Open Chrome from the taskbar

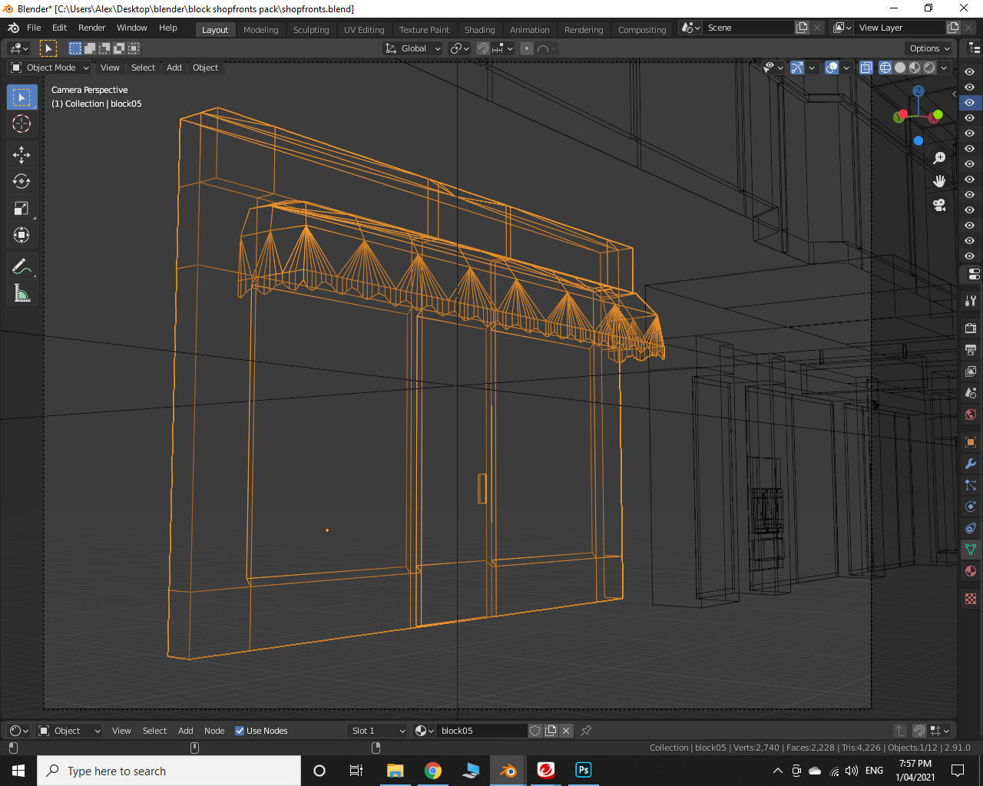coord(433,770)
